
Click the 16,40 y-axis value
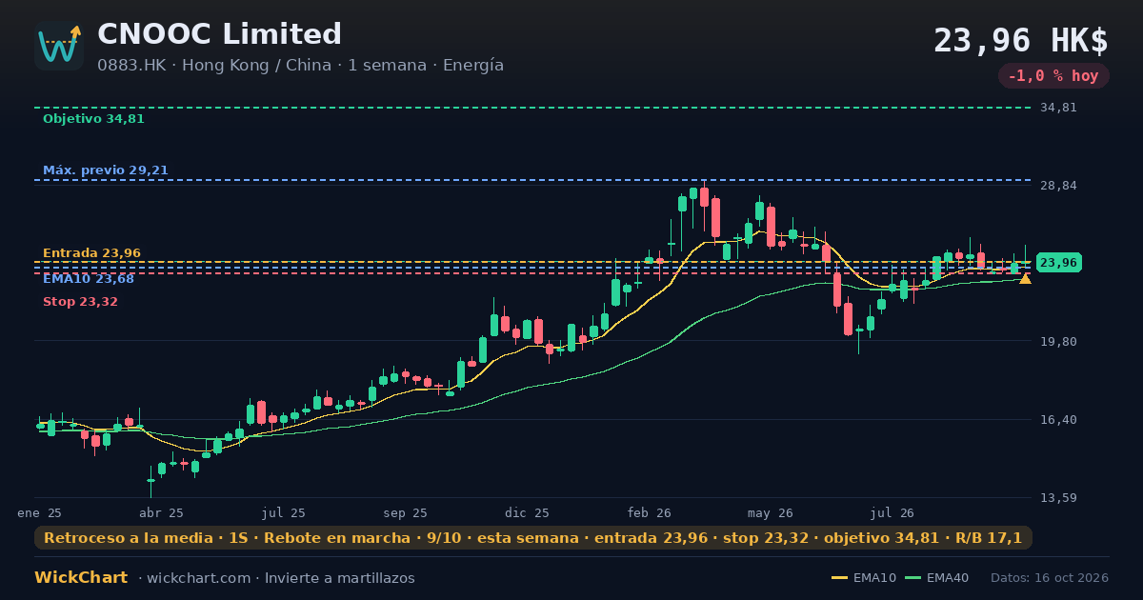click(x=1058, y=419)
